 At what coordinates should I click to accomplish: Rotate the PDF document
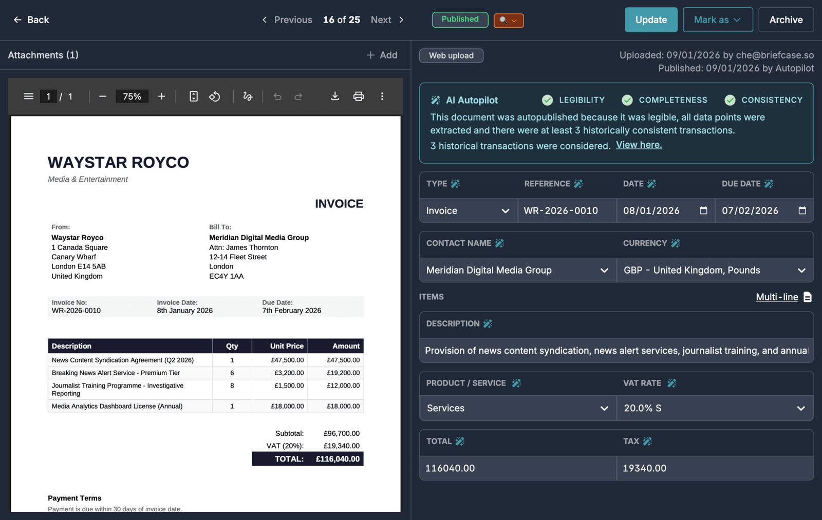(x=215, y=96)
